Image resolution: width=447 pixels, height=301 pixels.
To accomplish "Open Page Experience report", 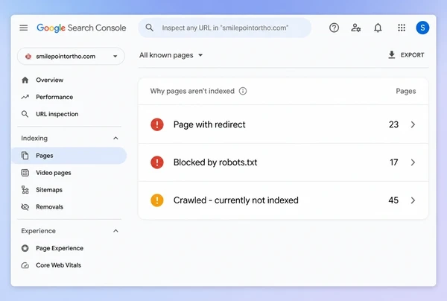I will pos(60,248).
